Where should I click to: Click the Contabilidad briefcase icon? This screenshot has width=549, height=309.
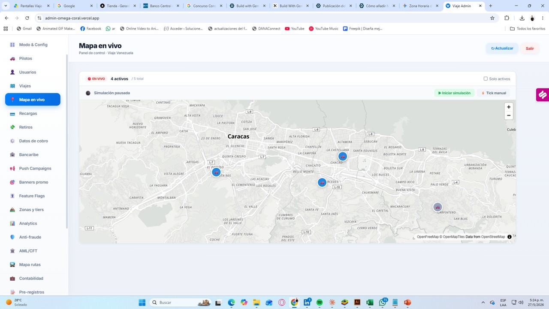click(12, 278)
